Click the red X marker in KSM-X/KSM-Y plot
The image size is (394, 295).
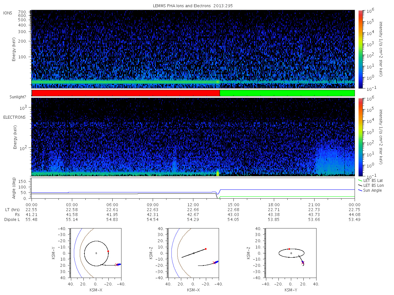pyautogui.click(x=117, y=265)
